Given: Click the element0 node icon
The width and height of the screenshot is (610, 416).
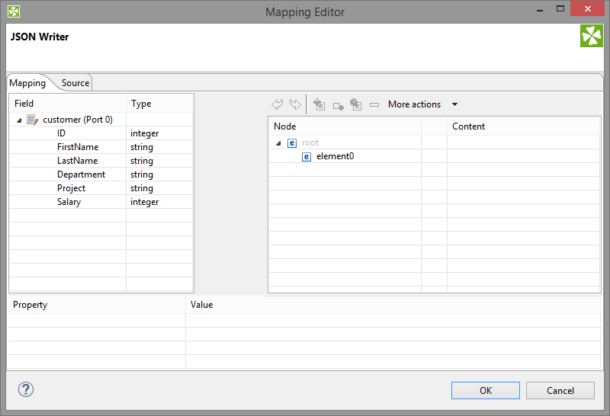Looking at the screenshot, I should pos(307,156).
